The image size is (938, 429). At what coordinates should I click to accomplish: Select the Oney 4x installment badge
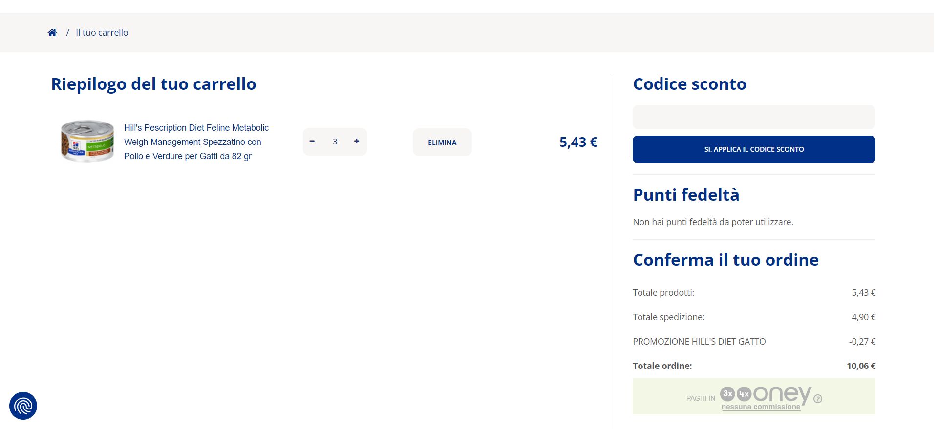coord(744,394)
